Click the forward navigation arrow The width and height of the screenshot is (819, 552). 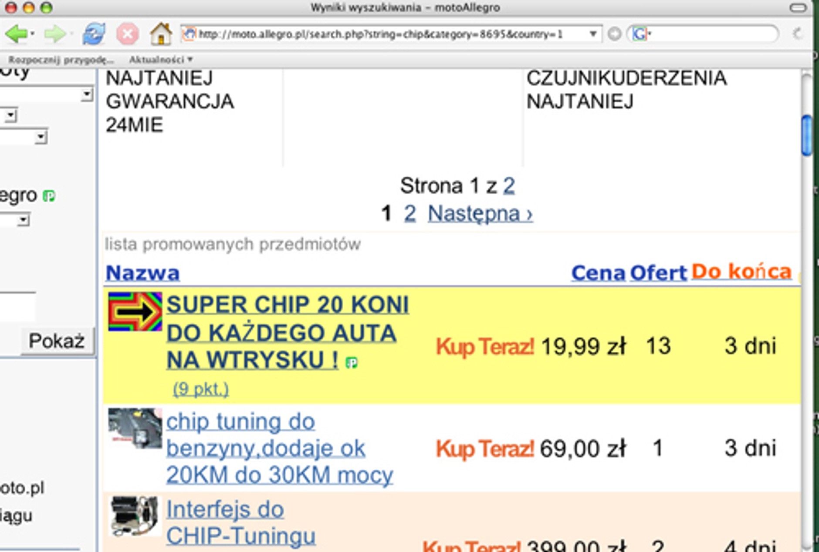(54, 33)
